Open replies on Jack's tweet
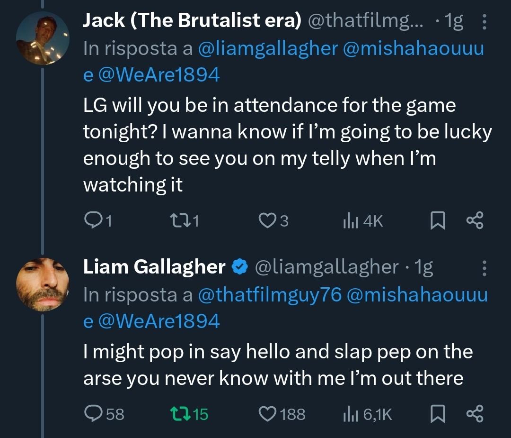 [x=98, y=220]
